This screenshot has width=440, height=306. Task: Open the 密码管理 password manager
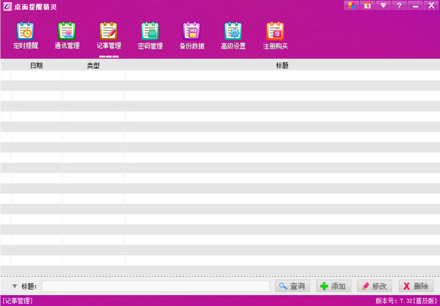150,35
